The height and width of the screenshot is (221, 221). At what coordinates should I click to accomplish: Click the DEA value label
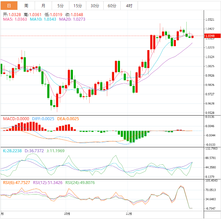68,119
